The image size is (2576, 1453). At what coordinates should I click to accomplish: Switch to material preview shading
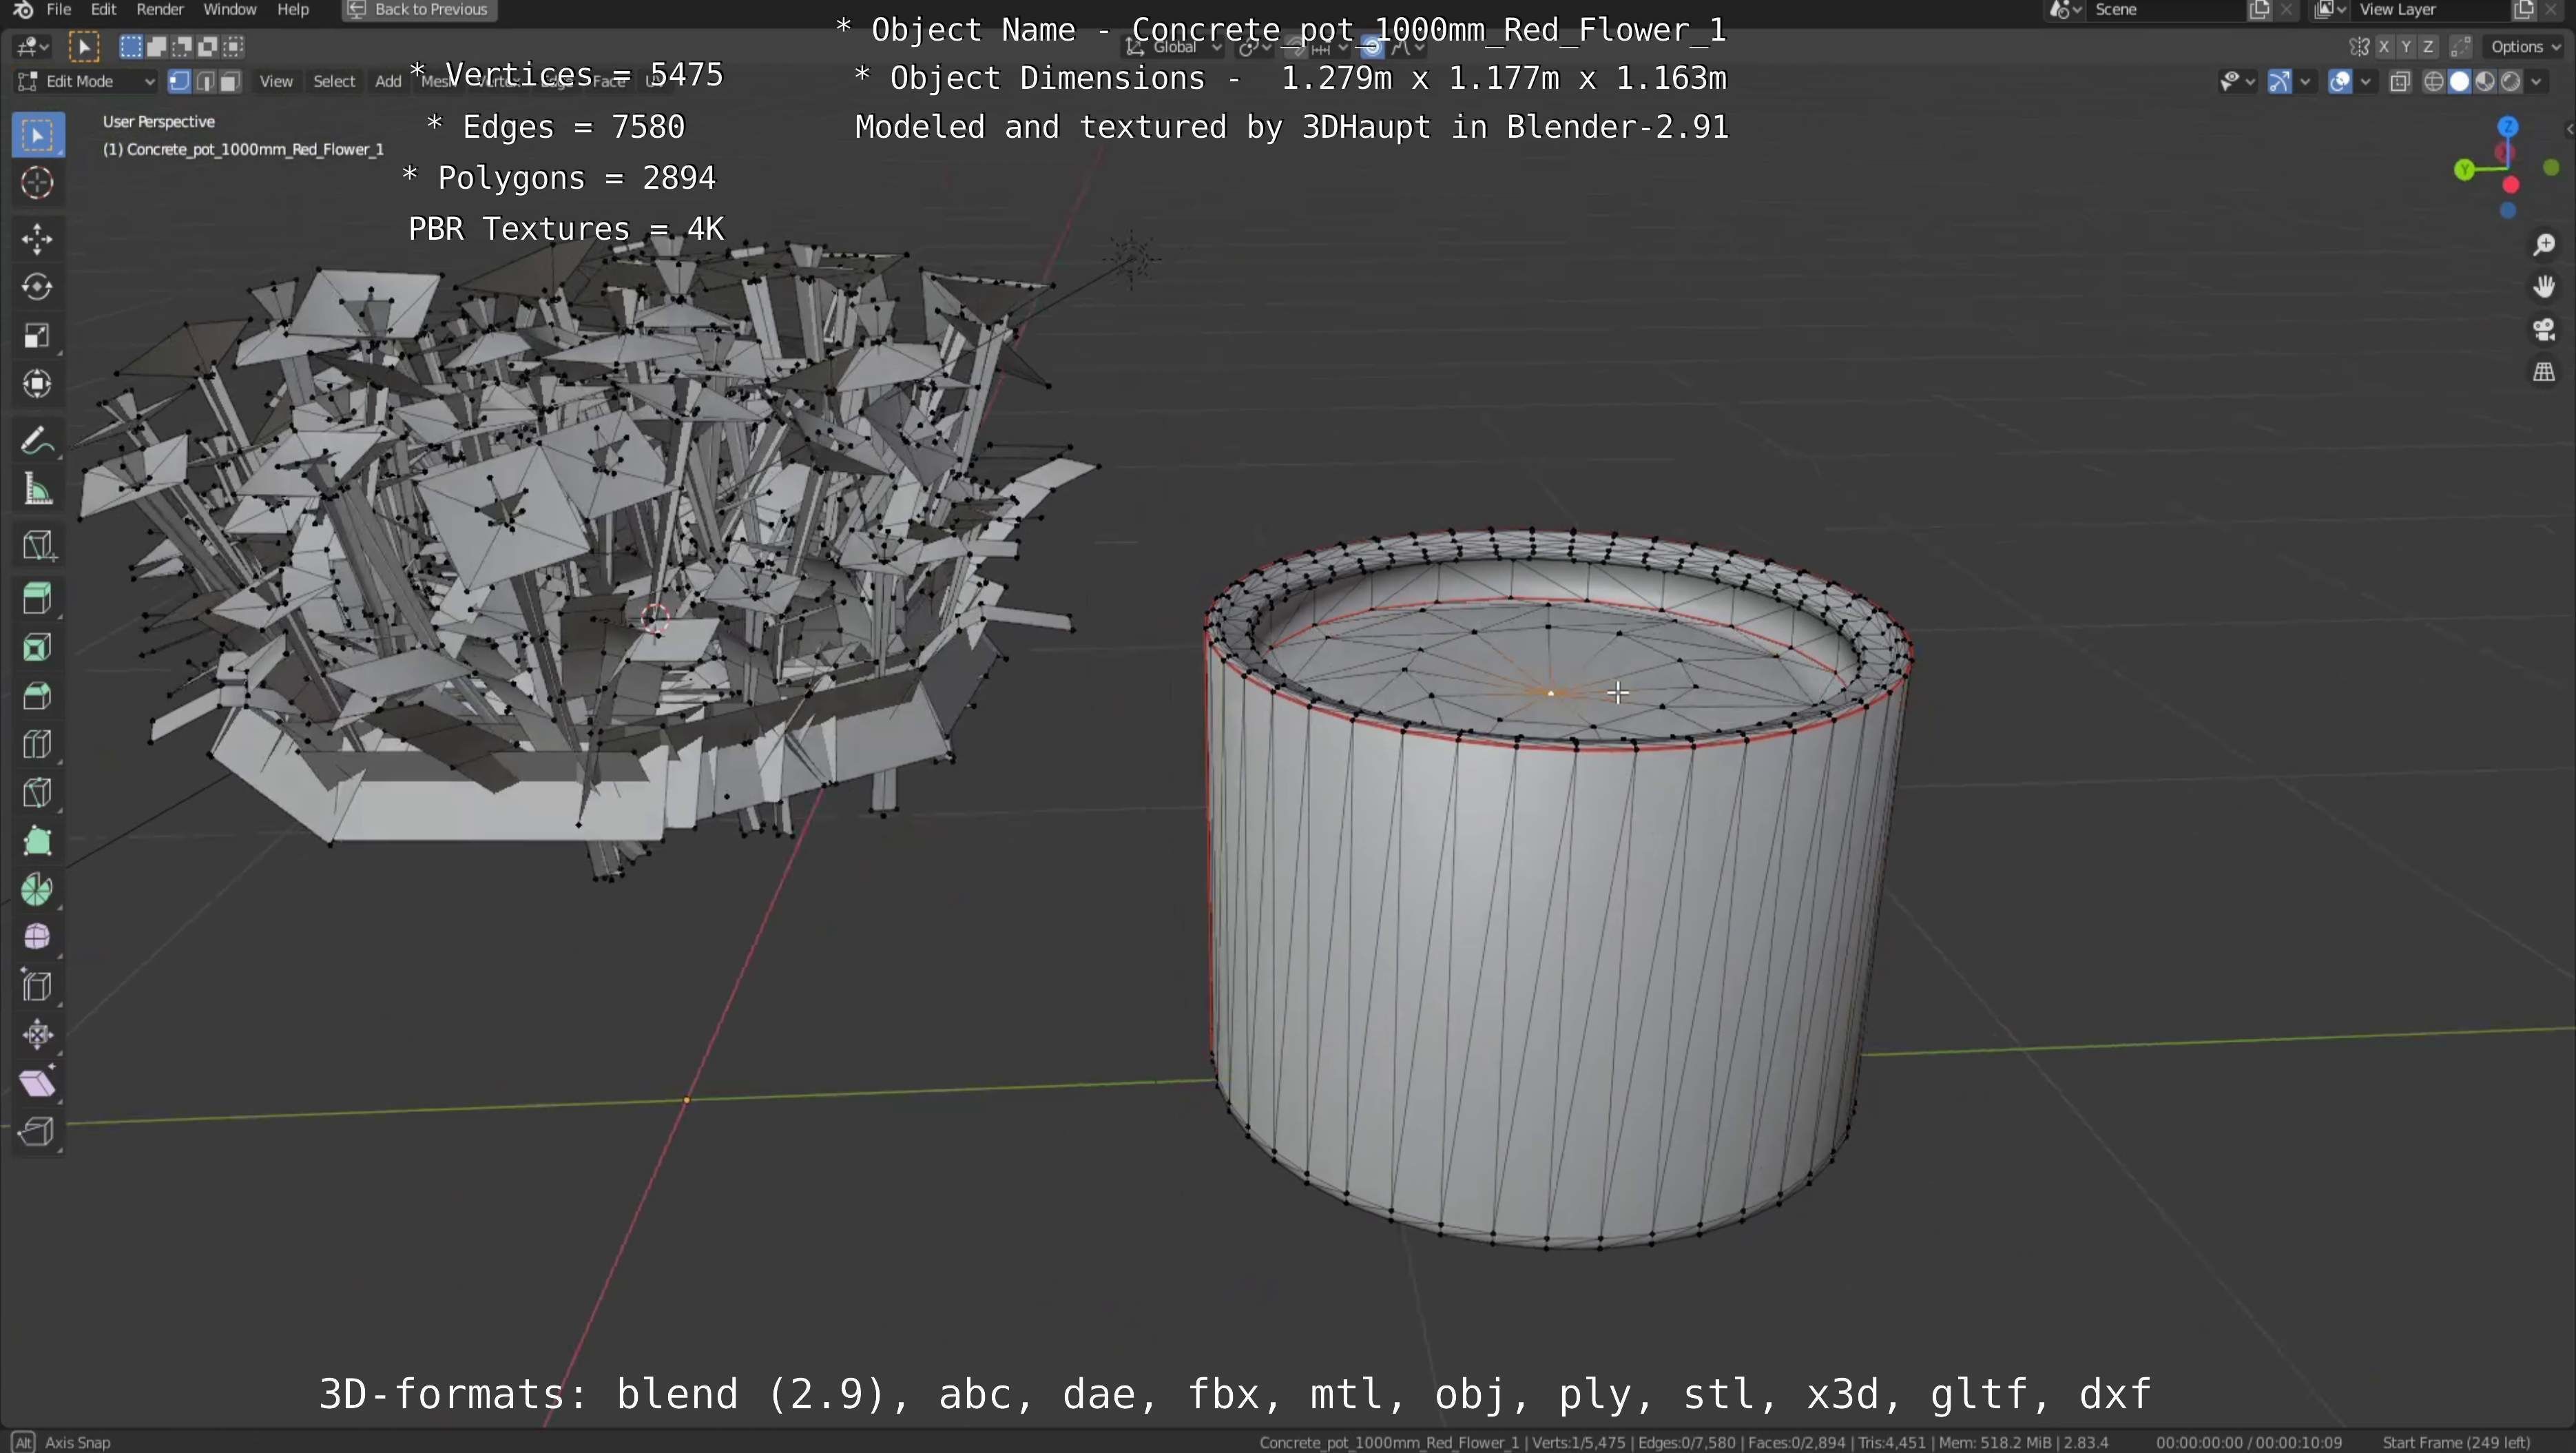[2485, 82]
